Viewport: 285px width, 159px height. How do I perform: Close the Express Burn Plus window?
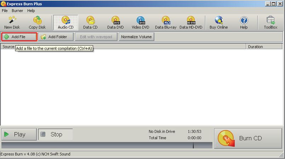click(x=280, y=4)
